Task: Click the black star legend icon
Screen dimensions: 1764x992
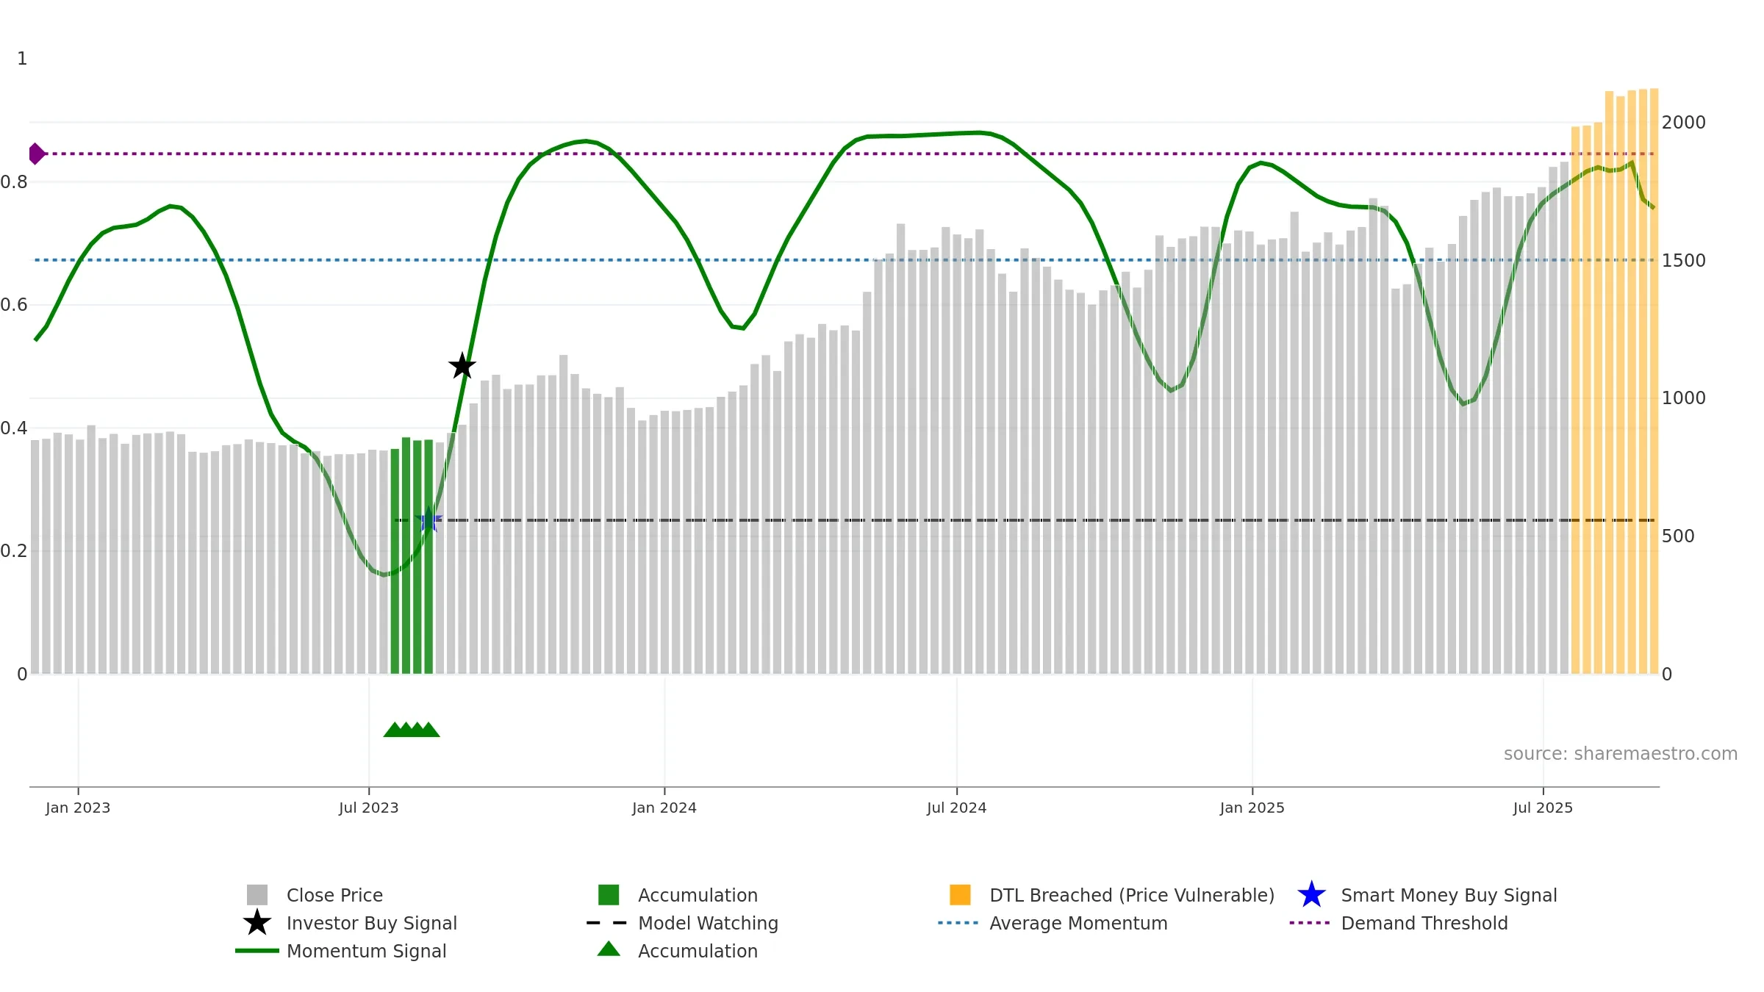Action: tap(257, 923)
